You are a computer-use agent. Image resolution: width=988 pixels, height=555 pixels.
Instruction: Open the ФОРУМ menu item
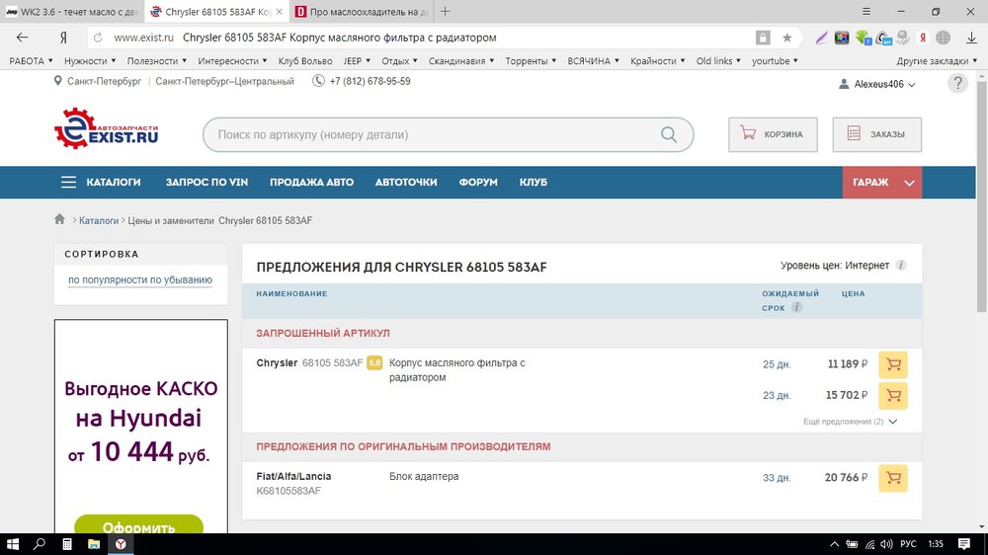tap(477, 182)
